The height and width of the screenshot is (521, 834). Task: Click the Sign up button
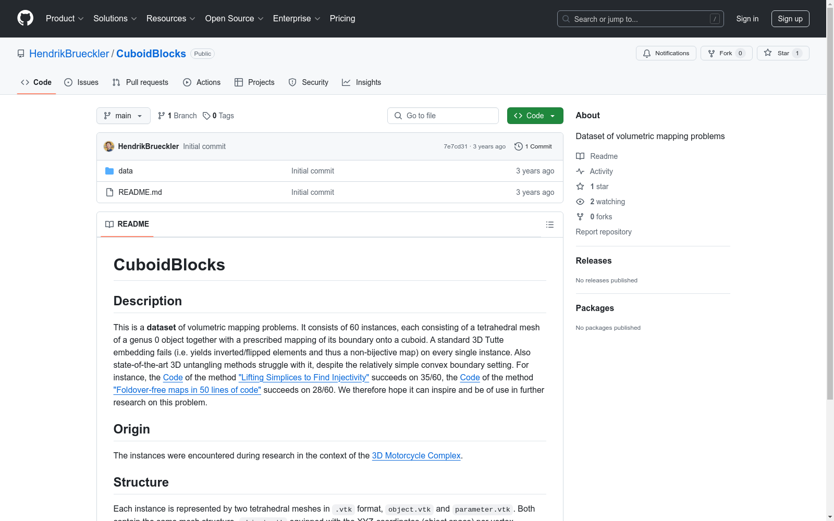pyautogui.click(x=790, y=19)
